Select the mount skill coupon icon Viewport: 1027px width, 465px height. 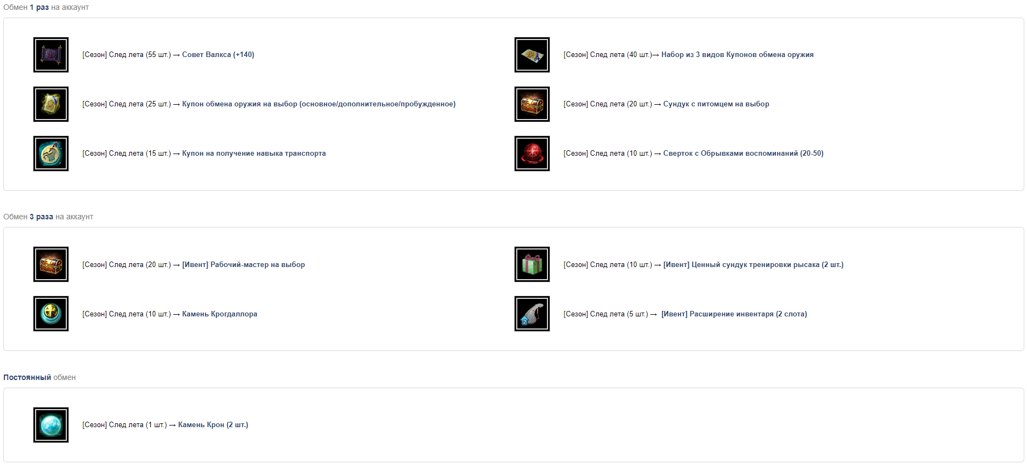tap(51, 154)
